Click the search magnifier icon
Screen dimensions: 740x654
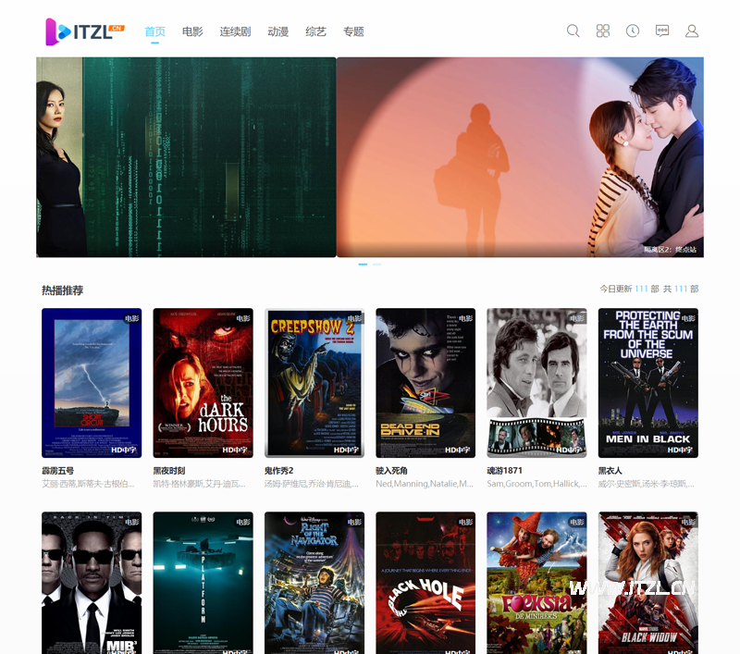coord(573,31)
